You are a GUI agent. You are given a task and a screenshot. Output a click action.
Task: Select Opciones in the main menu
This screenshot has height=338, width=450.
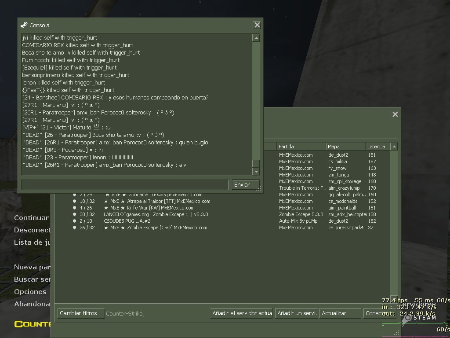(x=30, y=292)
